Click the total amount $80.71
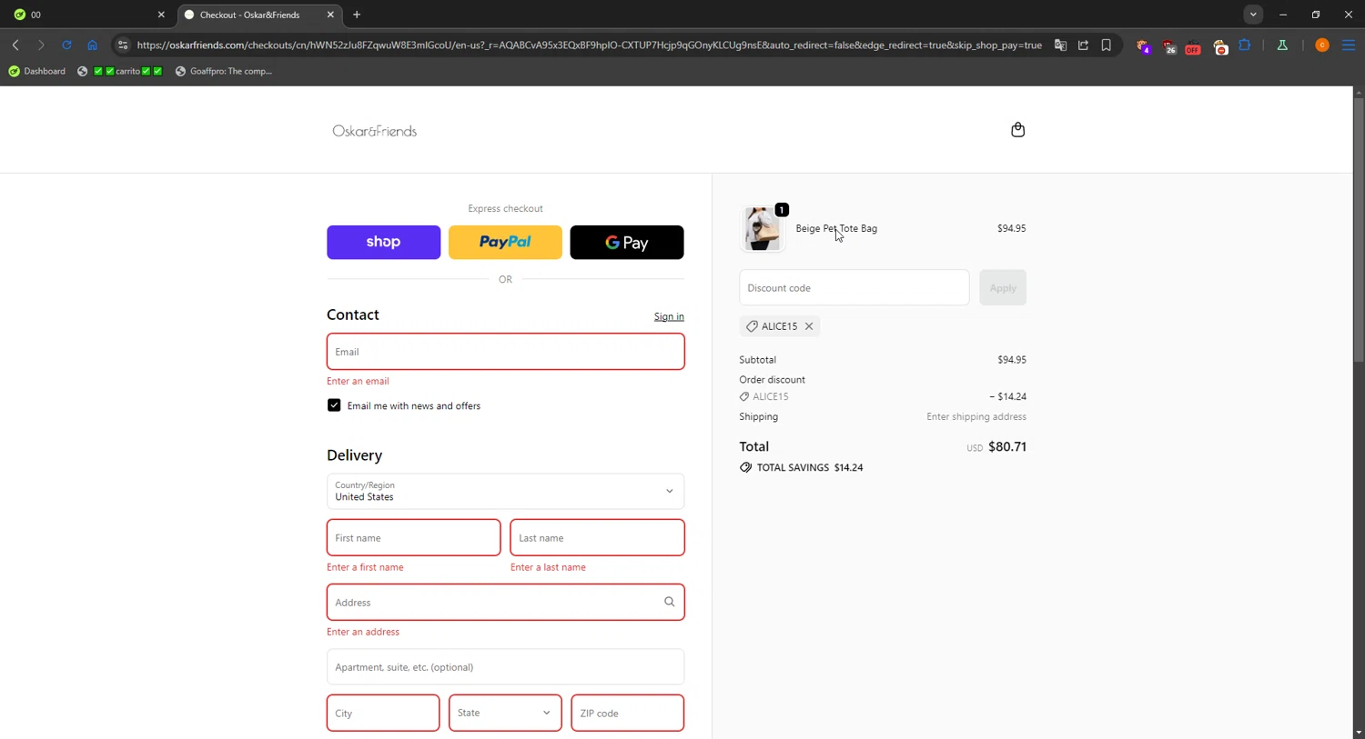The image size is (1365, 739). point(1007,446)
